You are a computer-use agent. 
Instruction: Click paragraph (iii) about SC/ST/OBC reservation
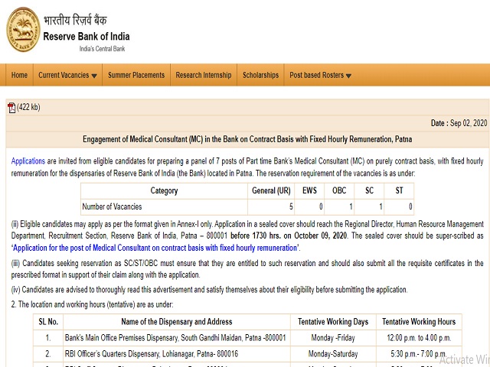tap(247, 269)
